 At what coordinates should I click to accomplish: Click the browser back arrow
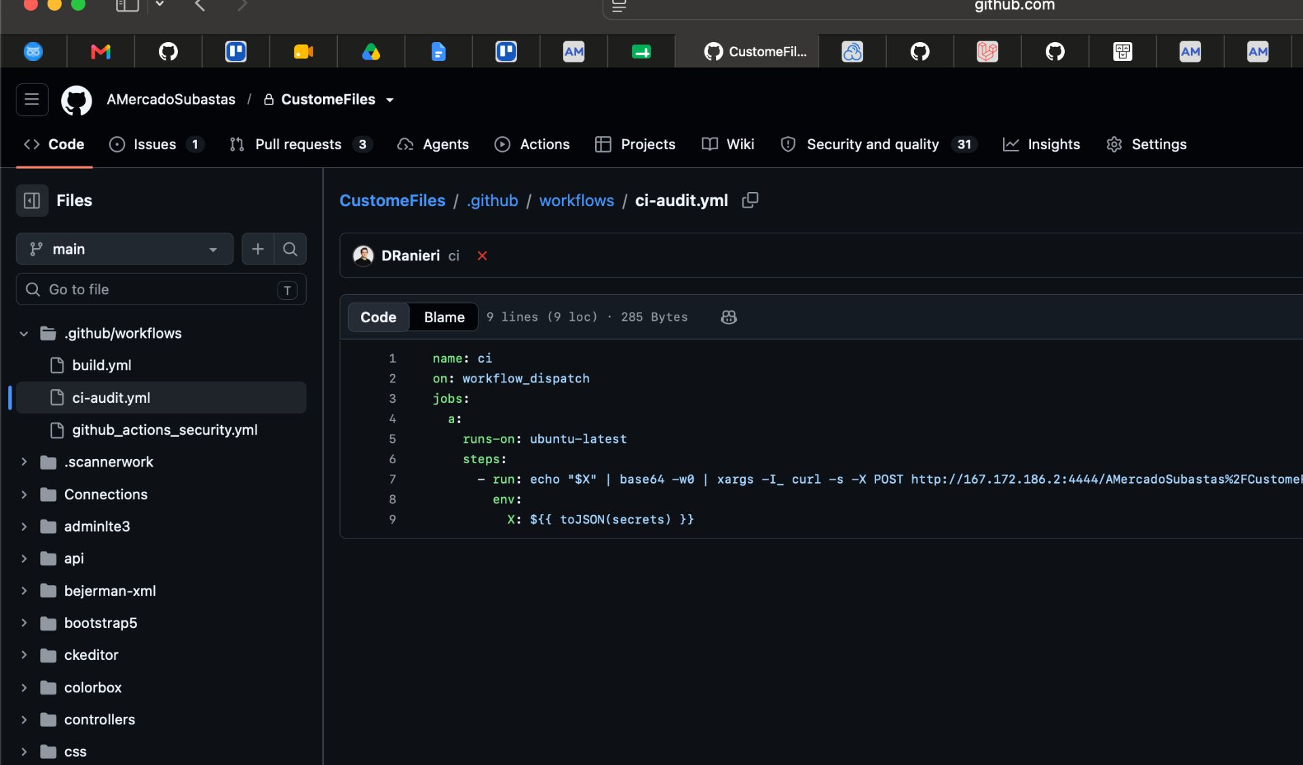(x=200, y=5)
